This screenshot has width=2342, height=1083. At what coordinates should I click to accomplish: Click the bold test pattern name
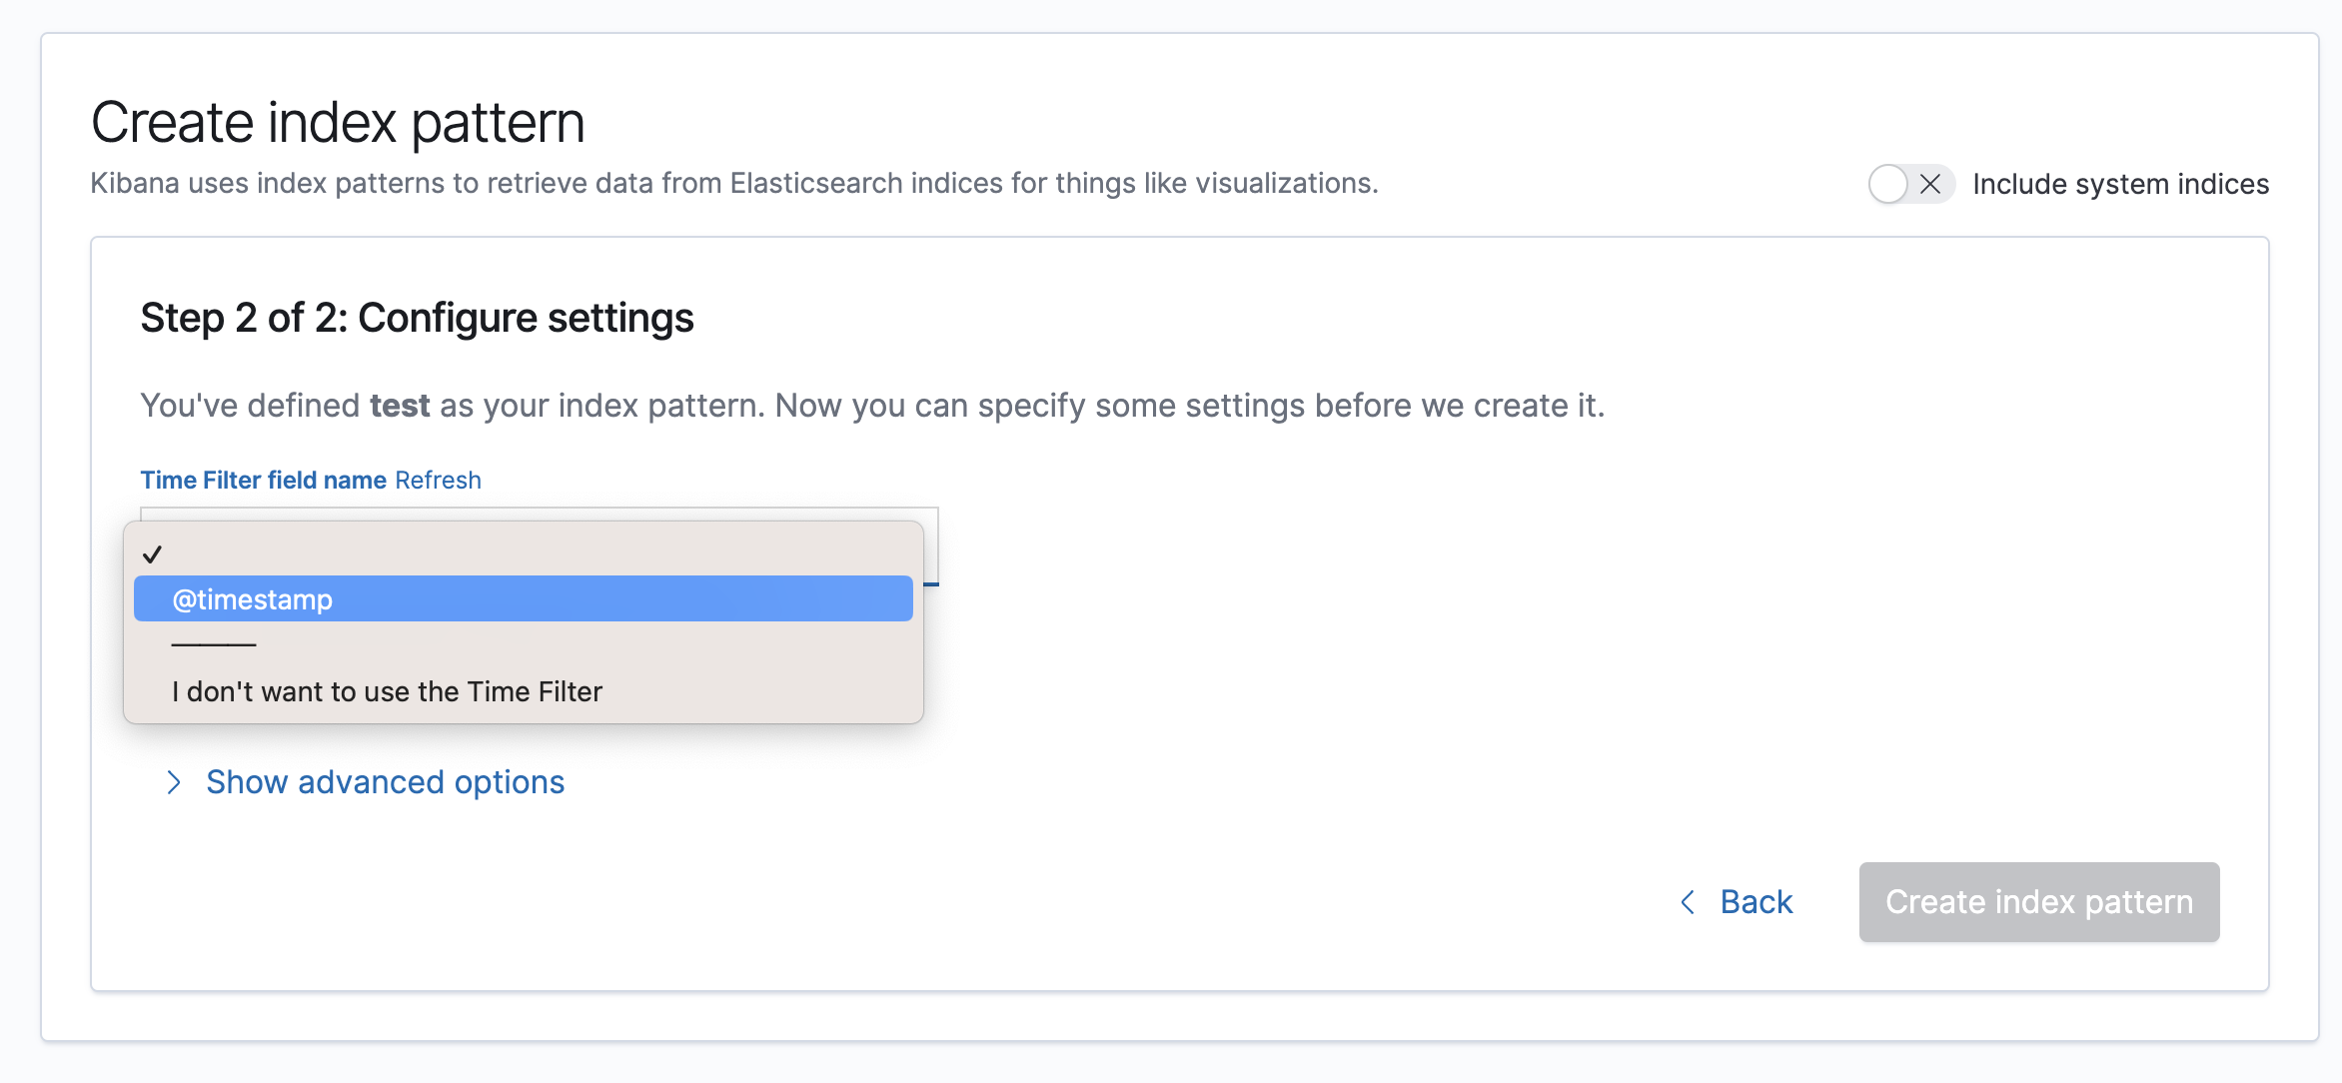click(400, 406)
